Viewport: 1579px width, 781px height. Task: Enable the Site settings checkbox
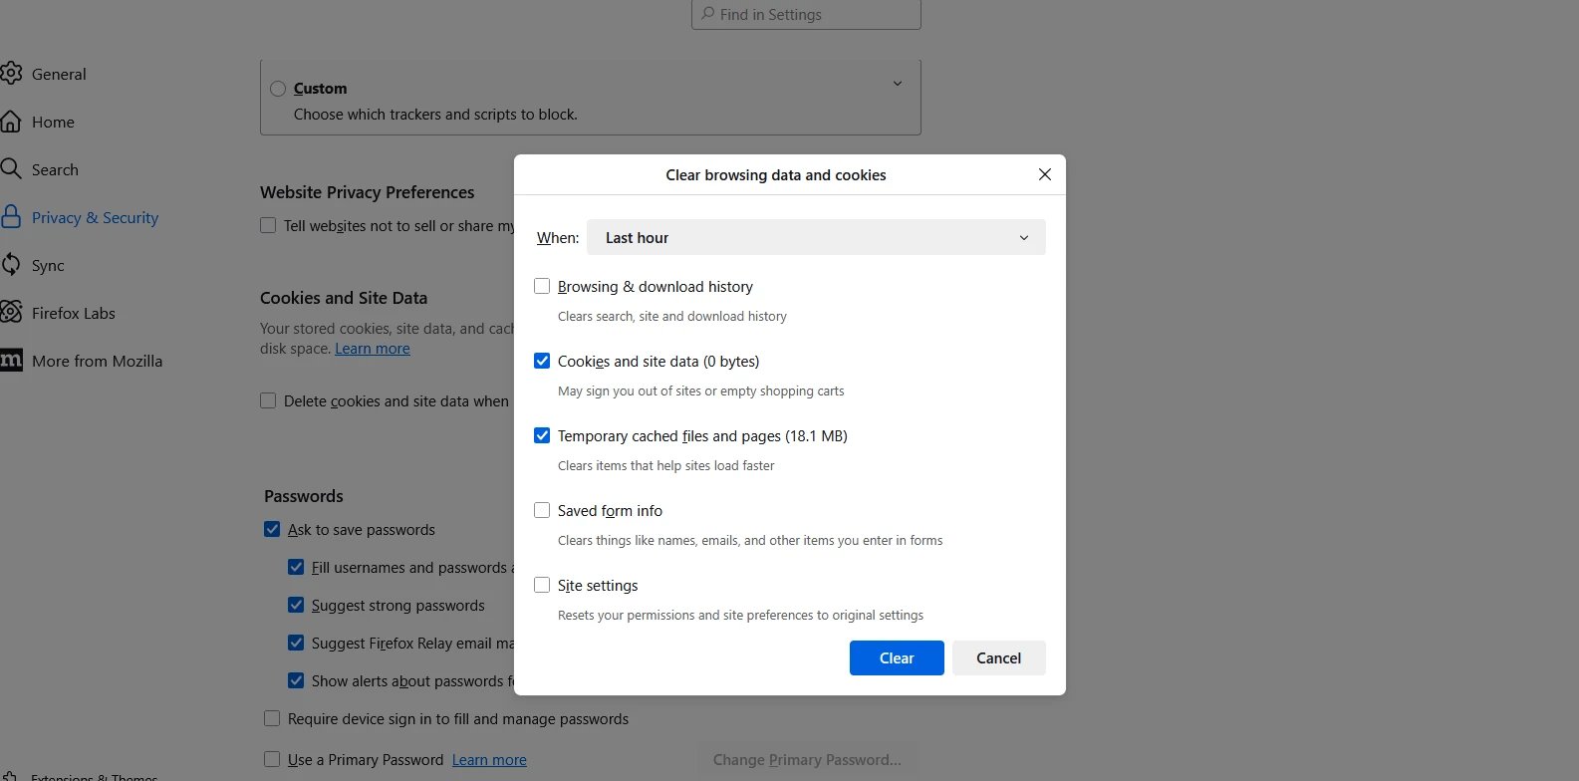click(x=542, y=586)
